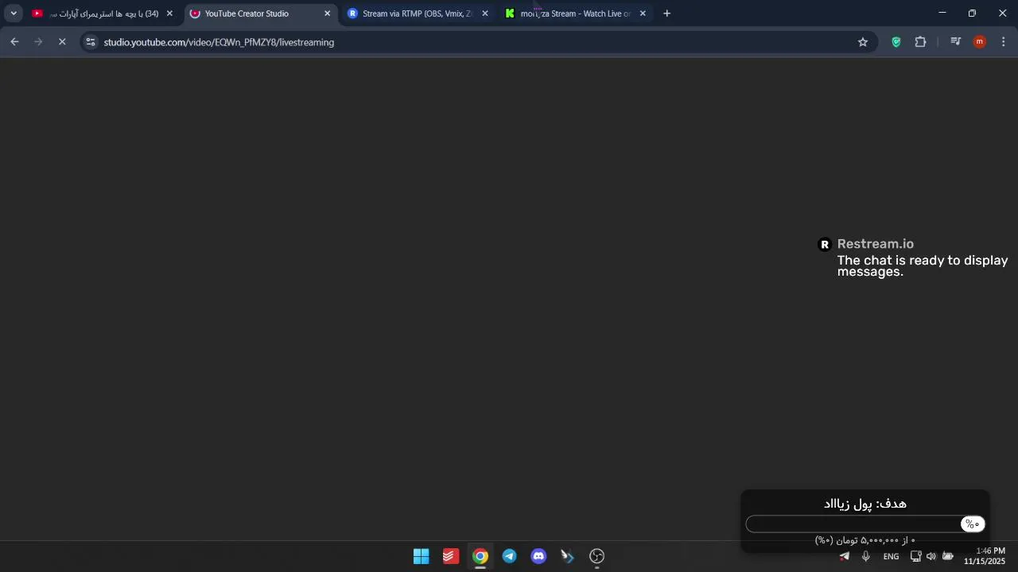Image resolution: width=1018 pixels, height=572 pixels.
Task: Click the Restream.io overlay title
Action: tap(876, 244)
